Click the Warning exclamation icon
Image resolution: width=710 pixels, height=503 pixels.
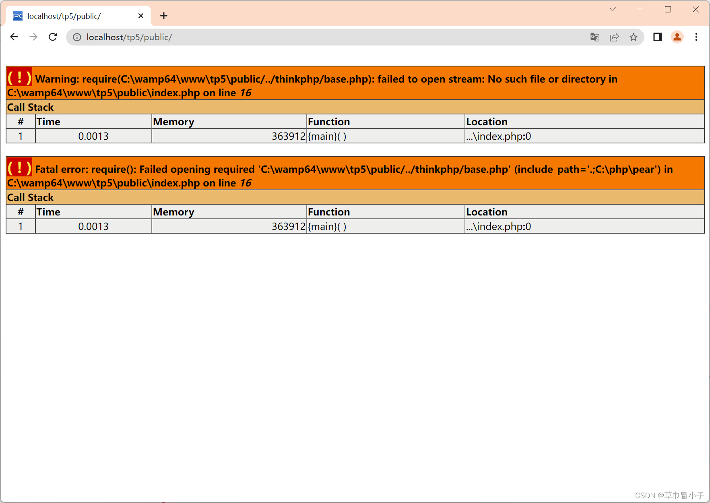point(19,77)
